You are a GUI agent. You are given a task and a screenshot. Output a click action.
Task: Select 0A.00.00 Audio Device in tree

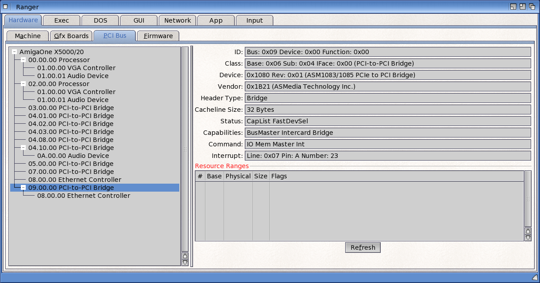73,156
